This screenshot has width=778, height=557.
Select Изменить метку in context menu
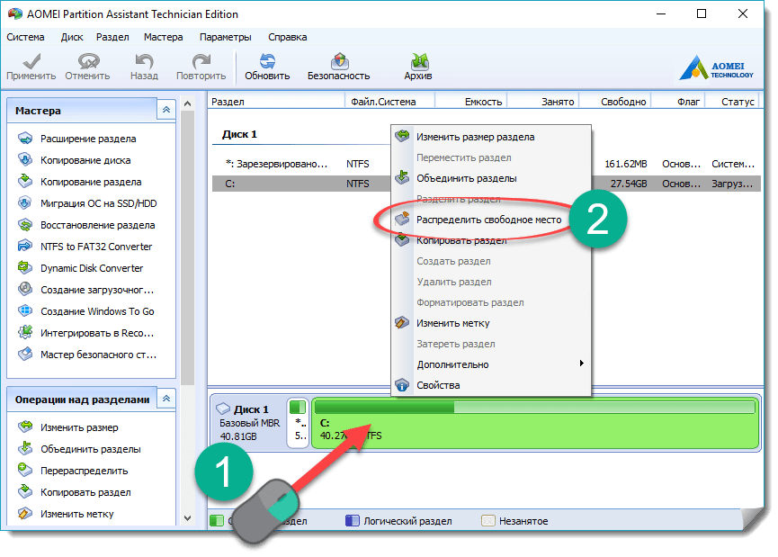491,323
